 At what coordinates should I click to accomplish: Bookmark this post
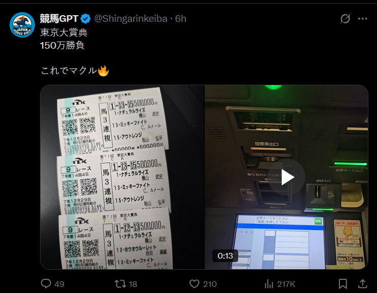(x=343, y=284)
